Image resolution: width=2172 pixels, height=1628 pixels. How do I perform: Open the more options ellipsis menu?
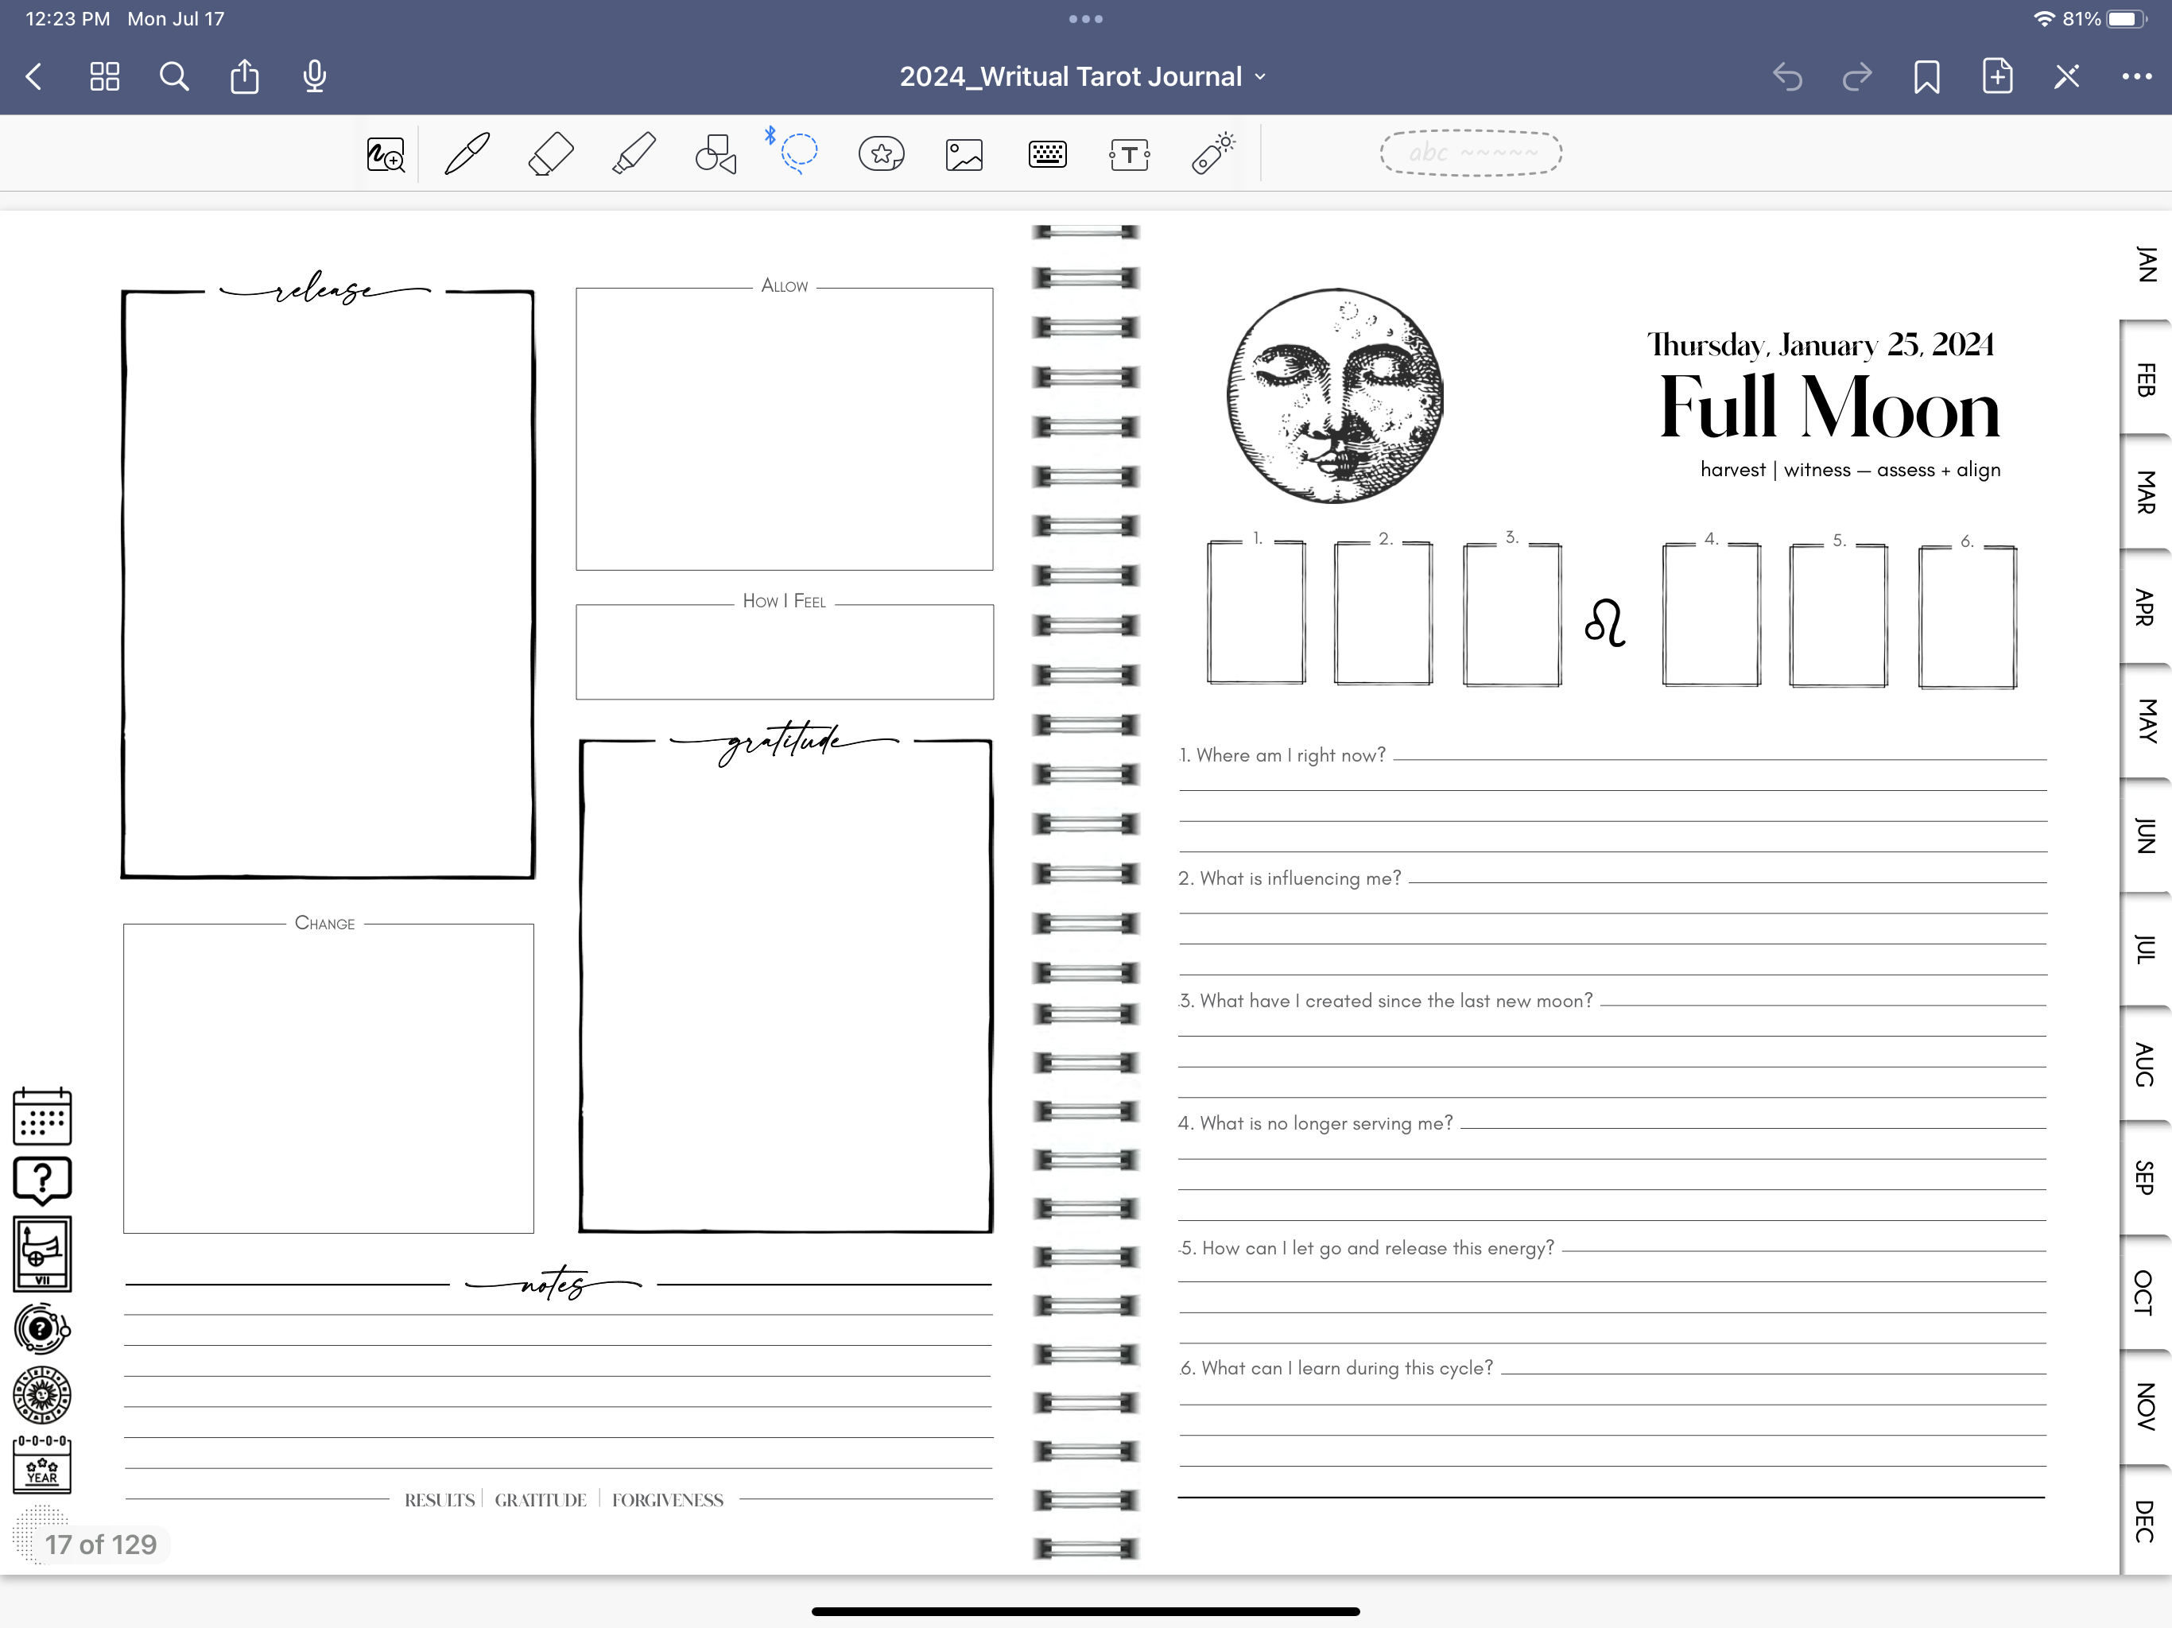[2137, 76]
